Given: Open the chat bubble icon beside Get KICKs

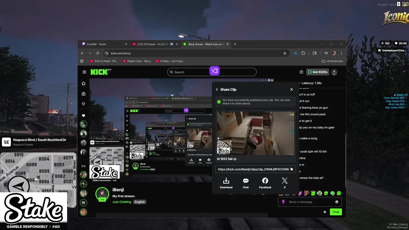Looking at the screenshot, I should click(x=301, y=72).
